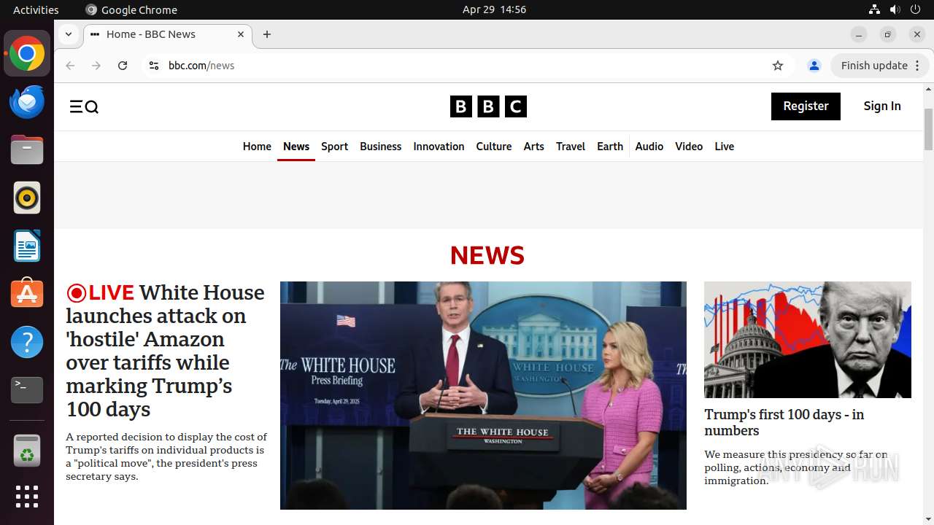Expand the tab search dropdown arrow
This screenshot has height=525, width=934.
pyautogui.click(x=68, y=34)
